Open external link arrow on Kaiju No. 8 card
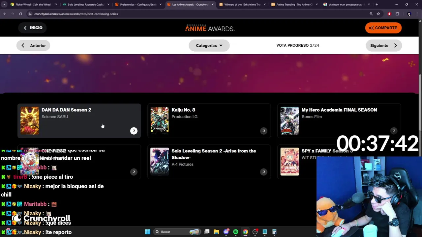This screenshot has height=237, width=422. coord(263,131)
